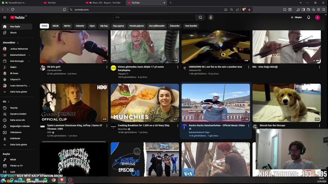The height and width of the screenshot is (184, 328).
Task: Start voice search with microphone icon
Action: tap(211, 17)
